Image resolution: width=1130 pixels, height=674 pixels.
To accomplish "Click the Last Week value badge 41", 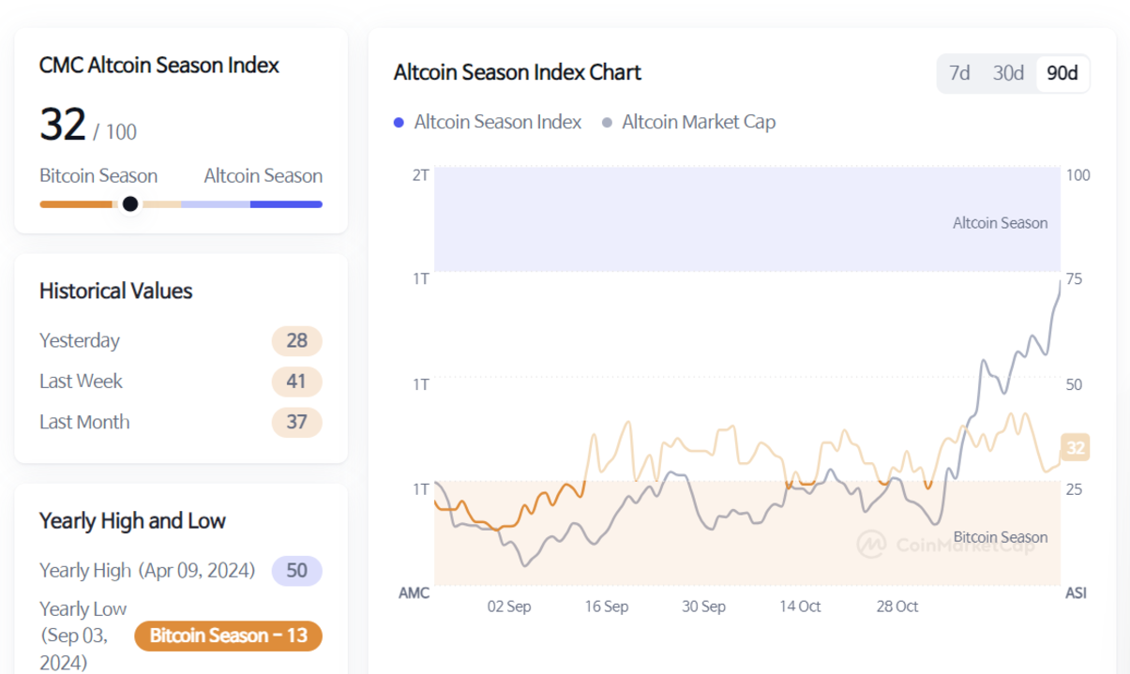I will [x=297, y=382].
